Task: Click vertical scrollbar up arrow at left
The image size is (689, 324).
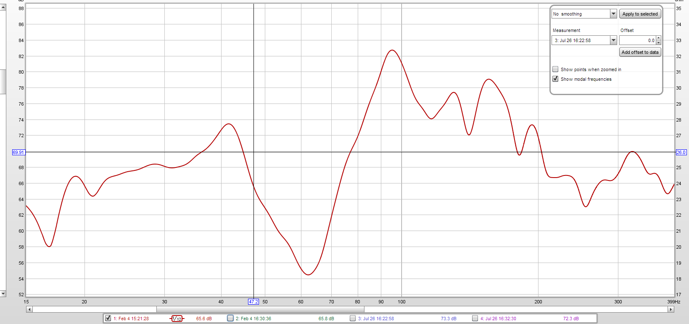Action: (3, 7)
